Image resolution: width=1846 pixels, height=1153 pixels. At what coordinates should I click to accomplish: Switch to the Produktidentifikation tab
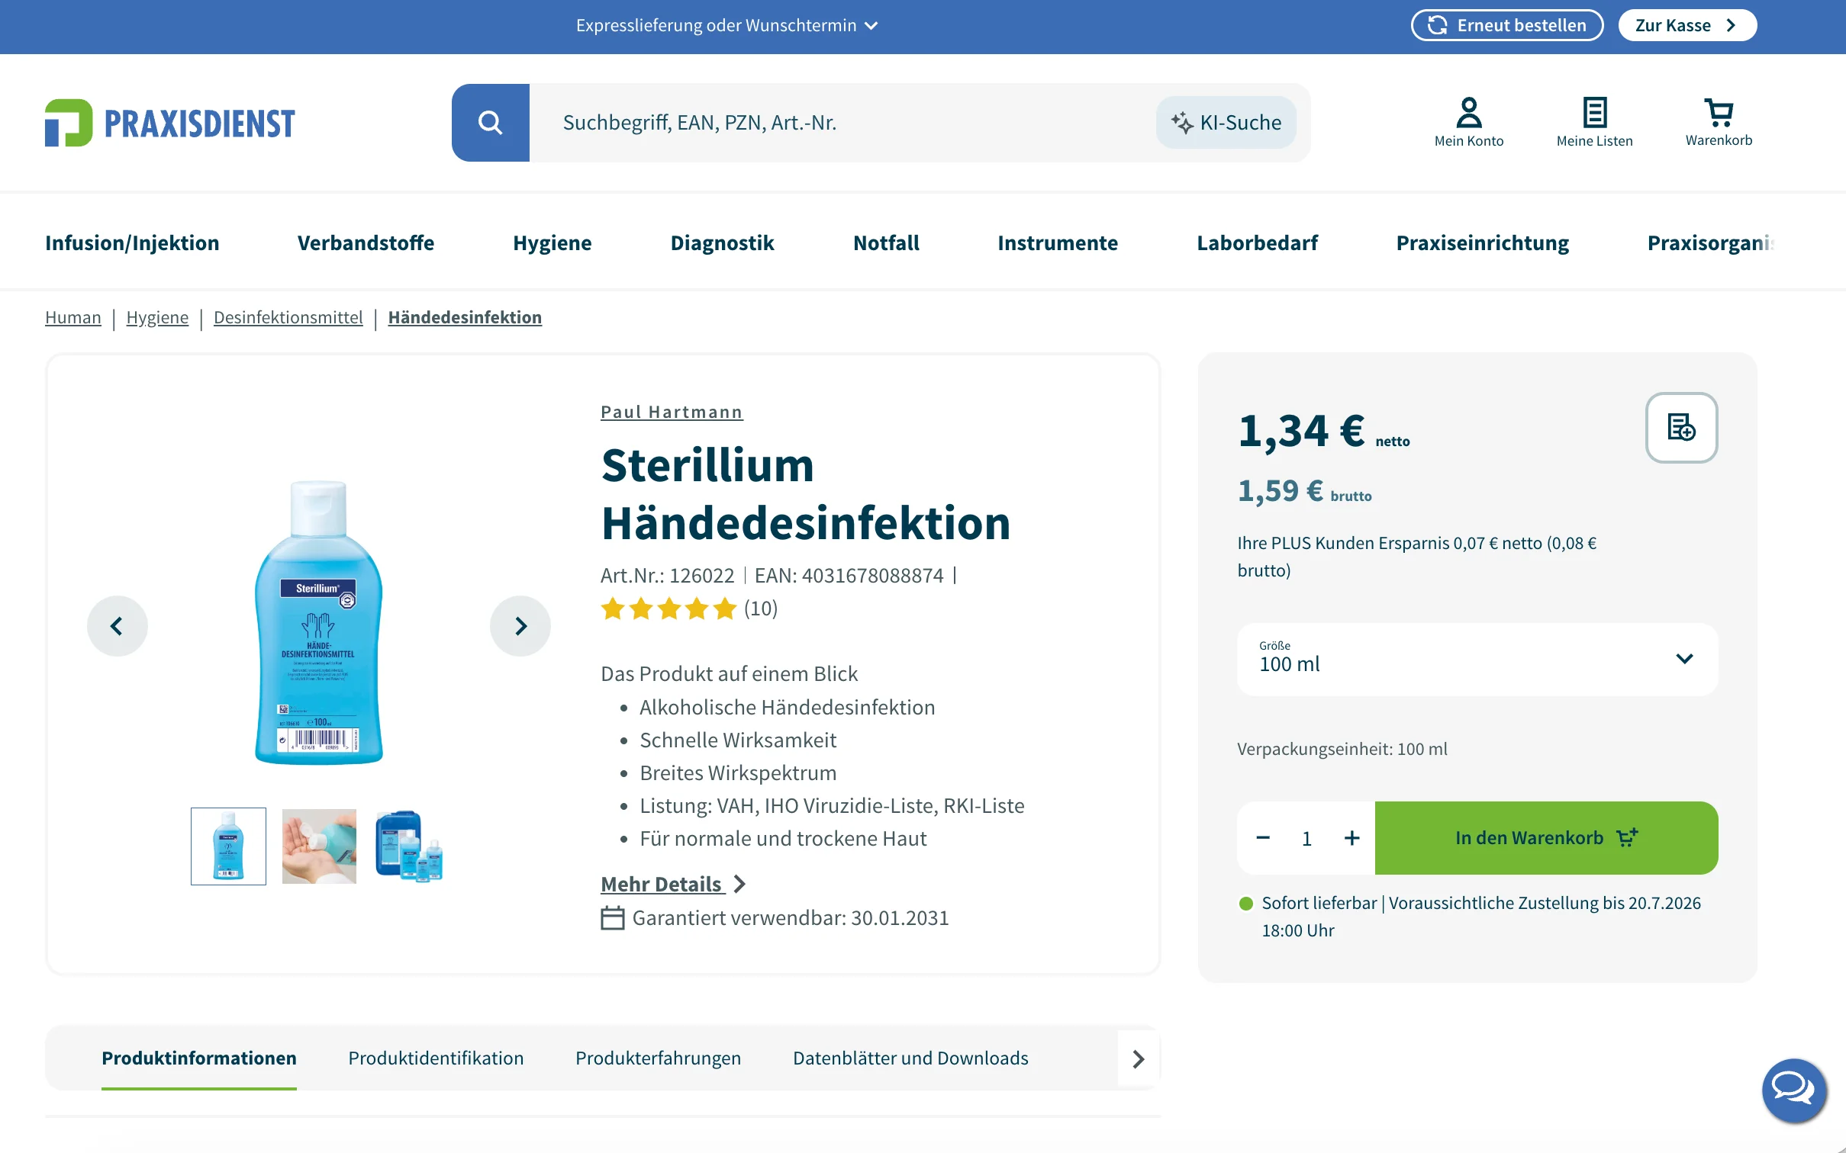(436, 1058)
